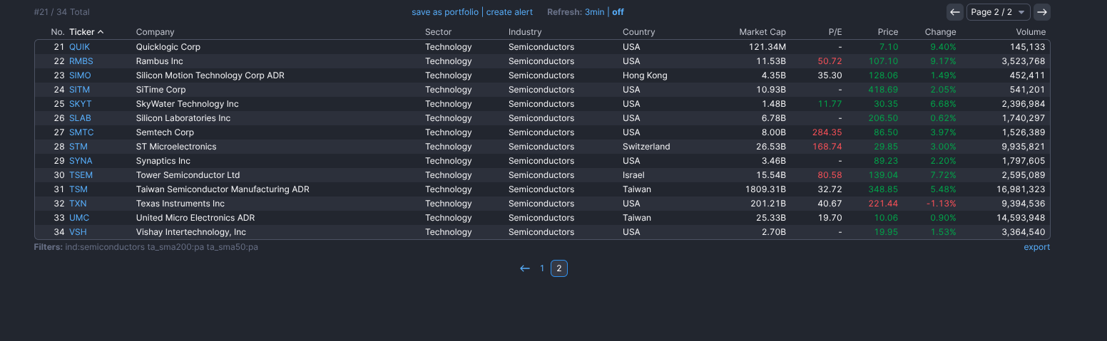Open the Page 2 / 2 dropdown
1107x341 pixels.
coord(998,12)
